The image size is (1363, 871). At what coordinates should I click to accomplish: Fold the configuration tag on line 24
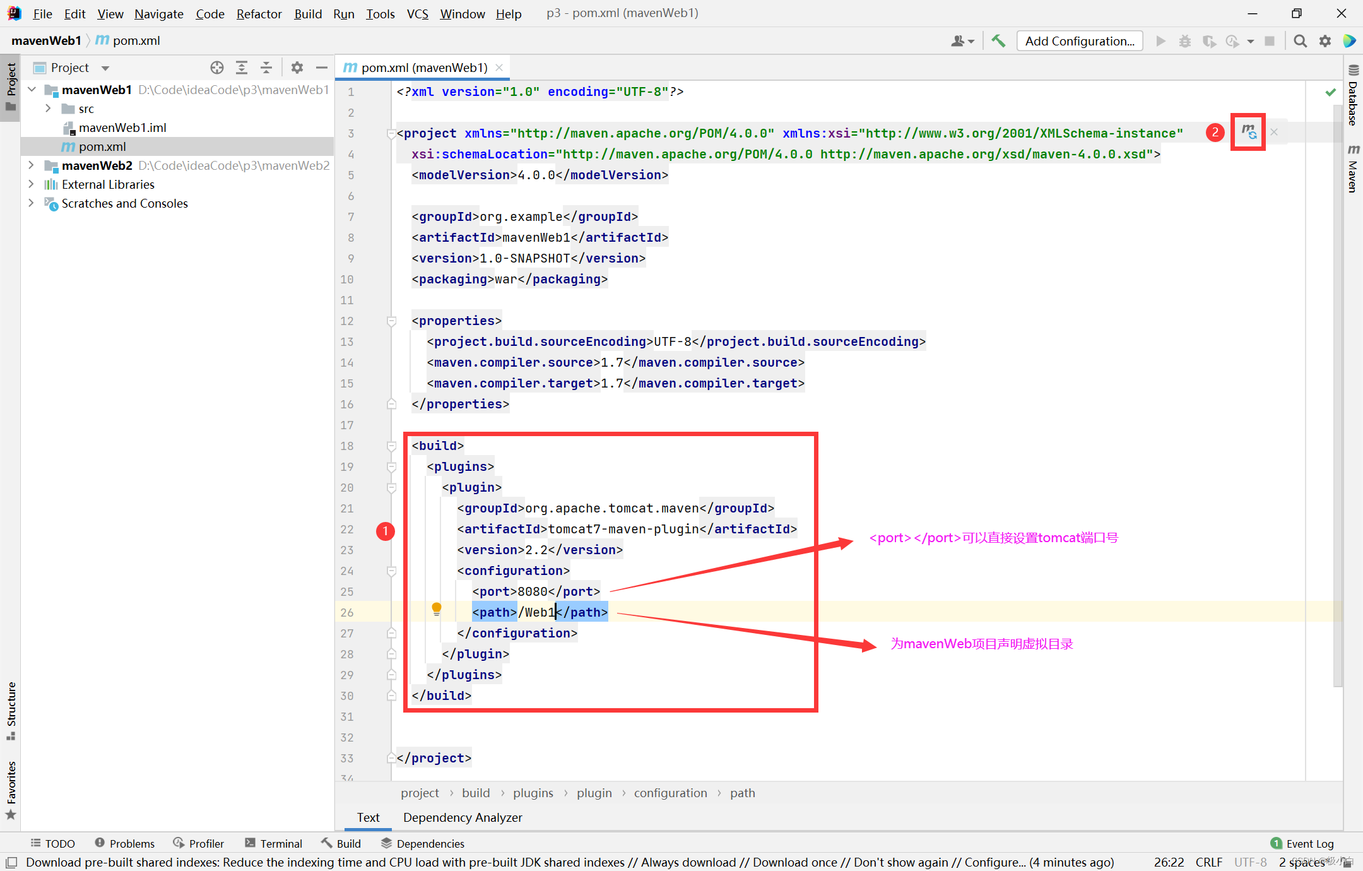tap(391, 571)
